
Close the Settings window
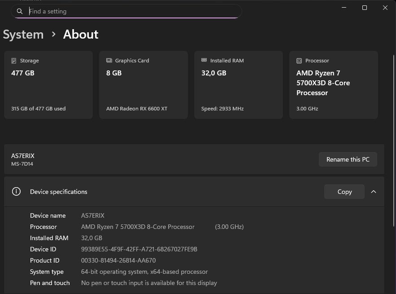(x=385, y=8)
